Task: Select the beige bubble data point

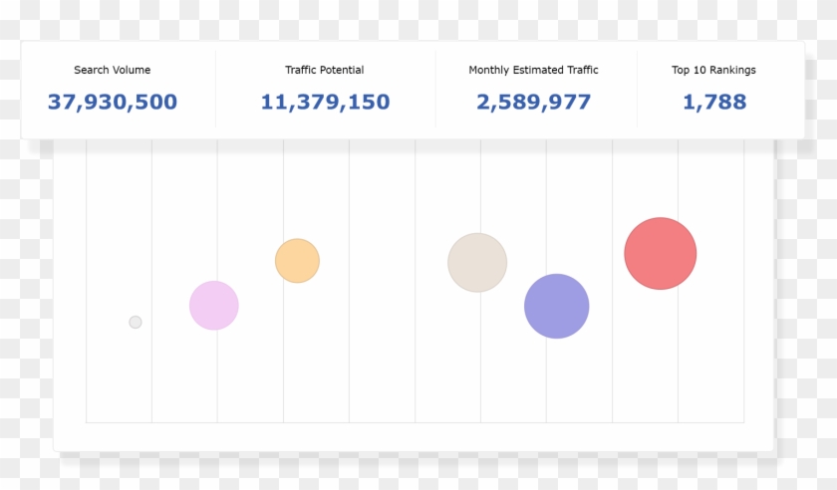Action: (x=477, y=263)
